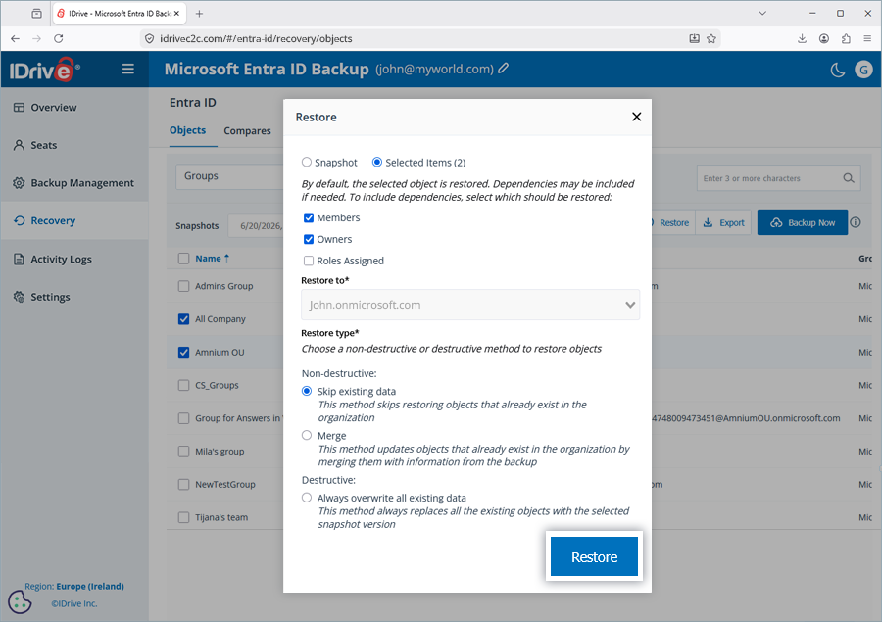
Task: Click the Export button
Action: [724, 222]
